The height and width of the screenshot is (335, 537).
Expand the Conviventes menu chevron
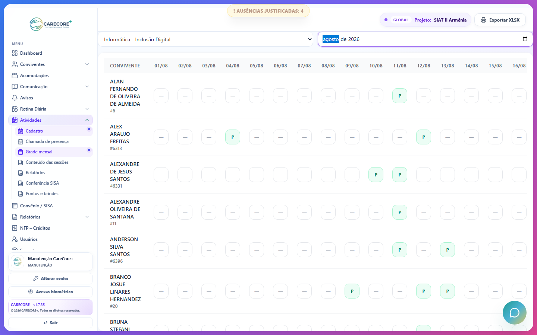(87, 64)
